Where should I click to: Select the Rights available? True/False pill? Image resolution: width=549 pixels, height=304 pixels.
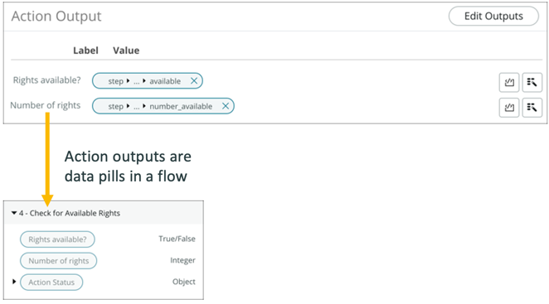coord(57,239)
